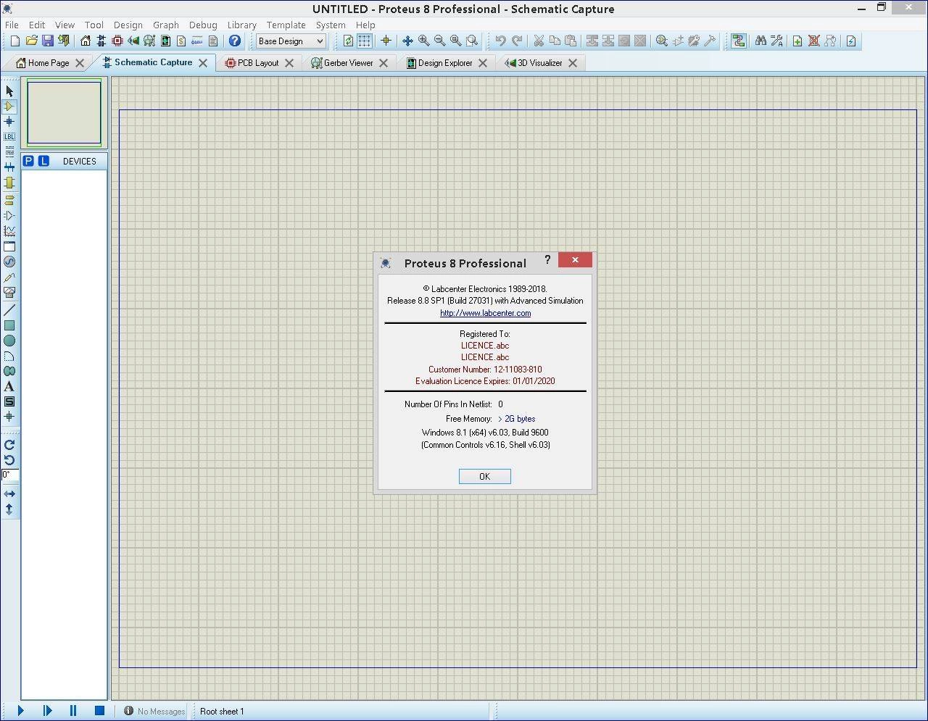Open Bill of Materials dollar icon

pos(181,41)
